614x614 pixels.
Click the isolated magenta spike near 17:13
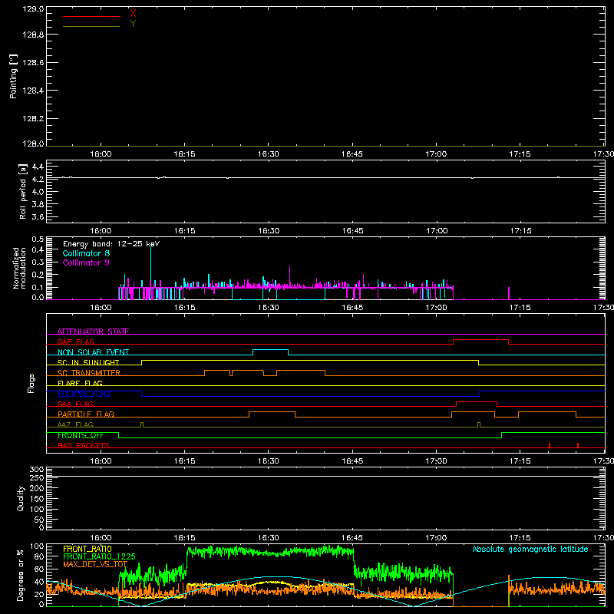point(509,293)
